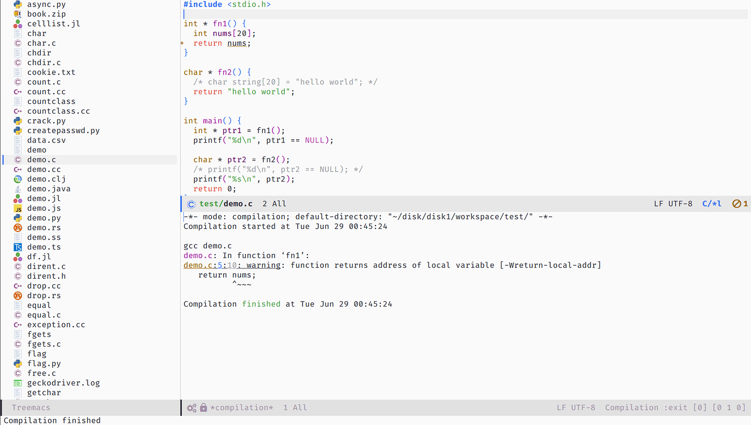
Task: Click the Compilation finished minibuffer message
Action: pyautogui.click(x=52, y=420)
